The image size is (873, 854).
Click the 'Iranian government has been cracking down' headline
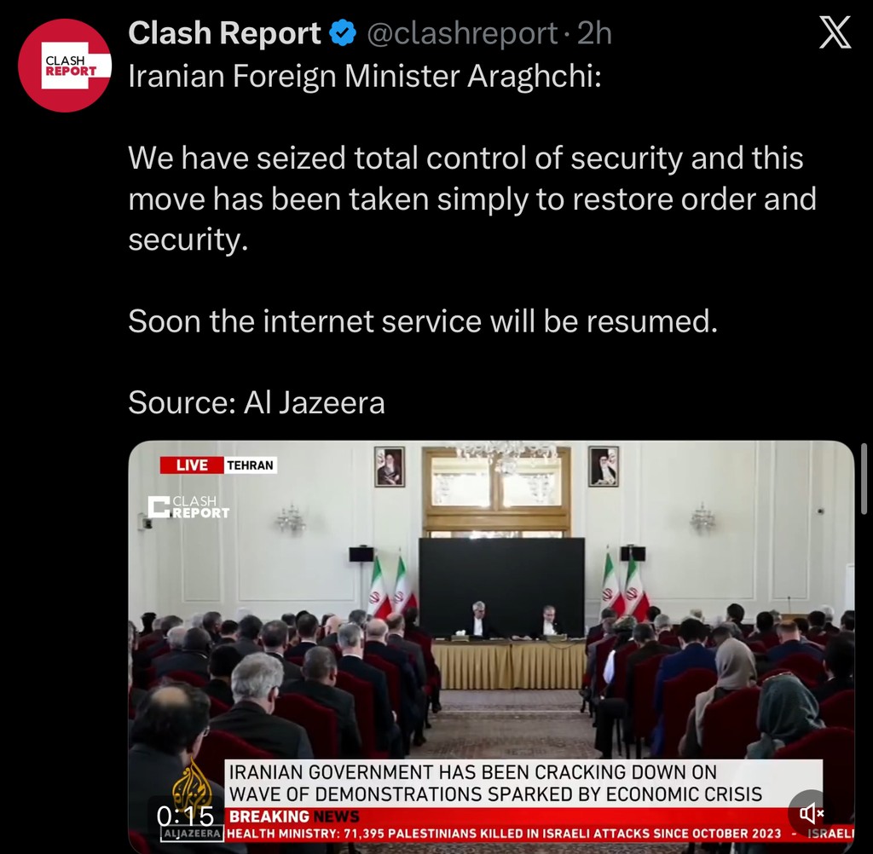point(495,782)
